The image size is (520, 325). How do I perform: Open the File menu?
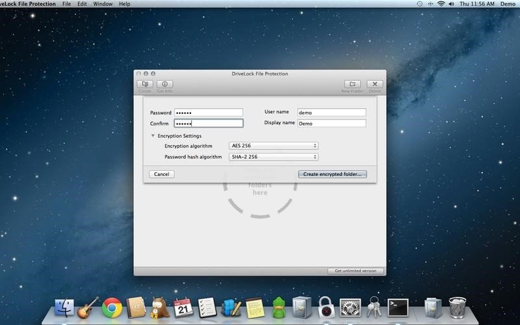coord(67,4)
